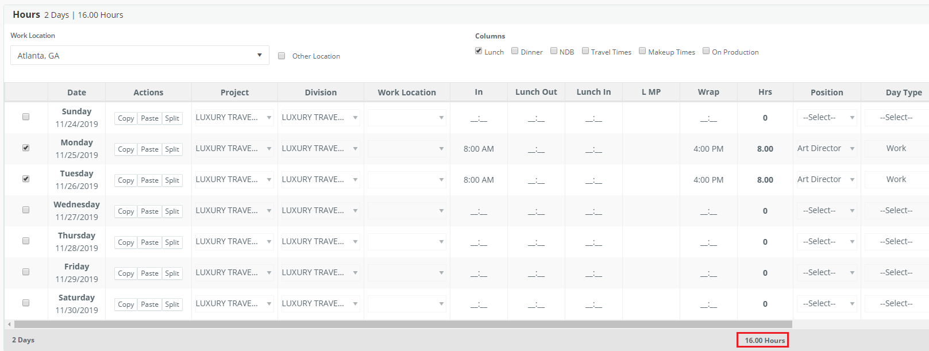Screen dimensions: 929x351
Task: Open the Division dropdown for Thursday
Action: click(320, 242)
